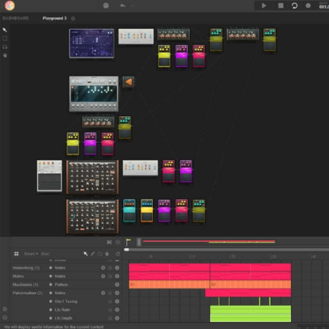Click the record button in transport

tap(308, 5)
